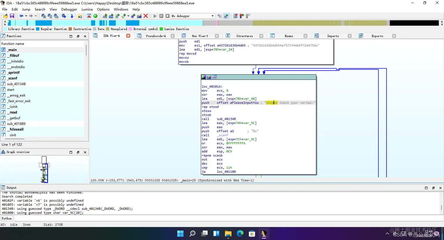The height and width of the screenshot is (240, 444).
Task: Switch to the Enums tab
Action: [289, 36]
